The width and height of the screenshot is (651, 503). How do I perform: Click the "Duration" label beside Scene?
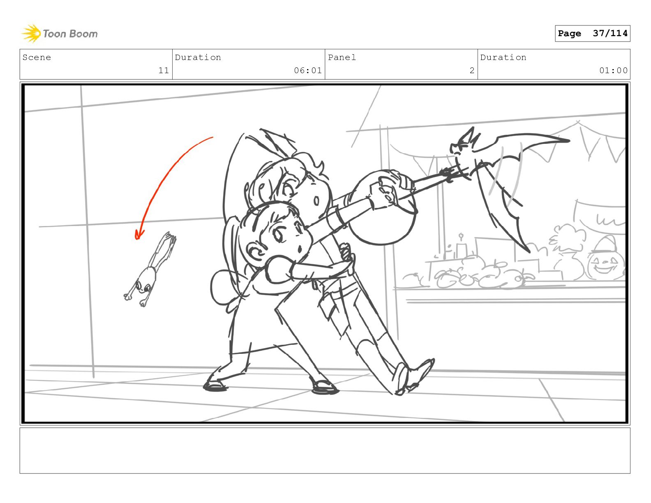click(x=198, y=58)
